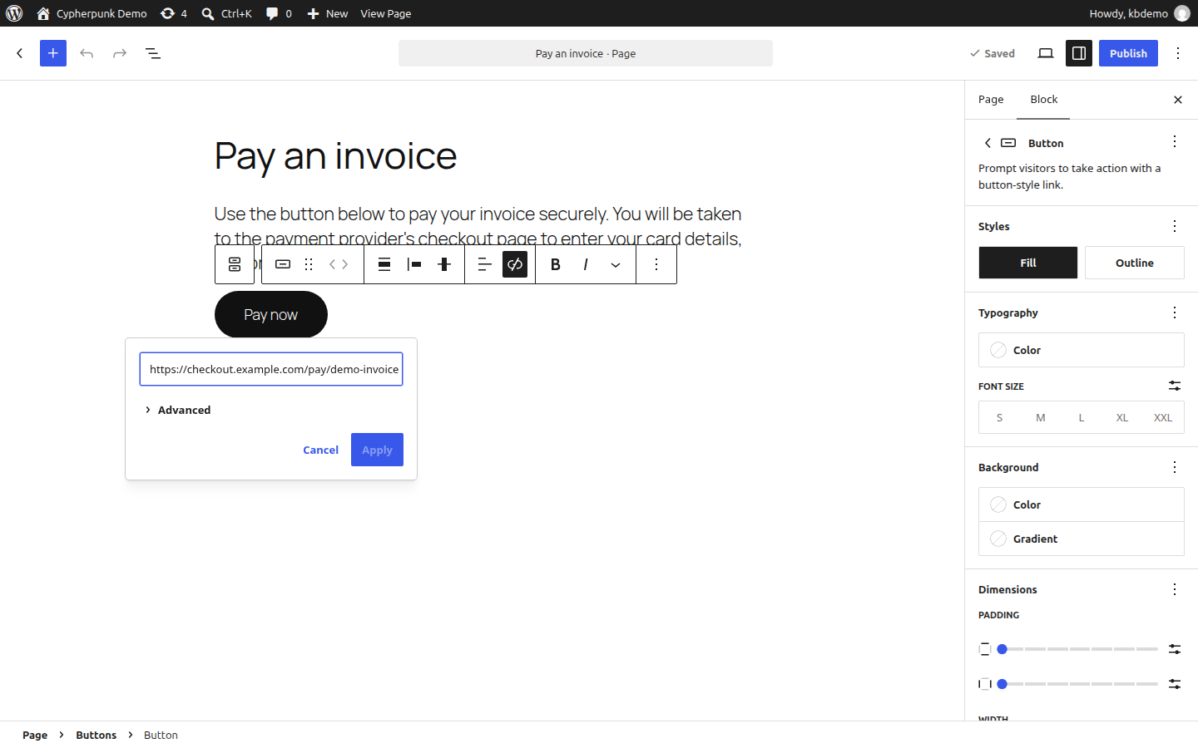The height and width of the screenshot is (748, 1198).
Task: Choose font size XL
Action: click(x=1122, y=418)
